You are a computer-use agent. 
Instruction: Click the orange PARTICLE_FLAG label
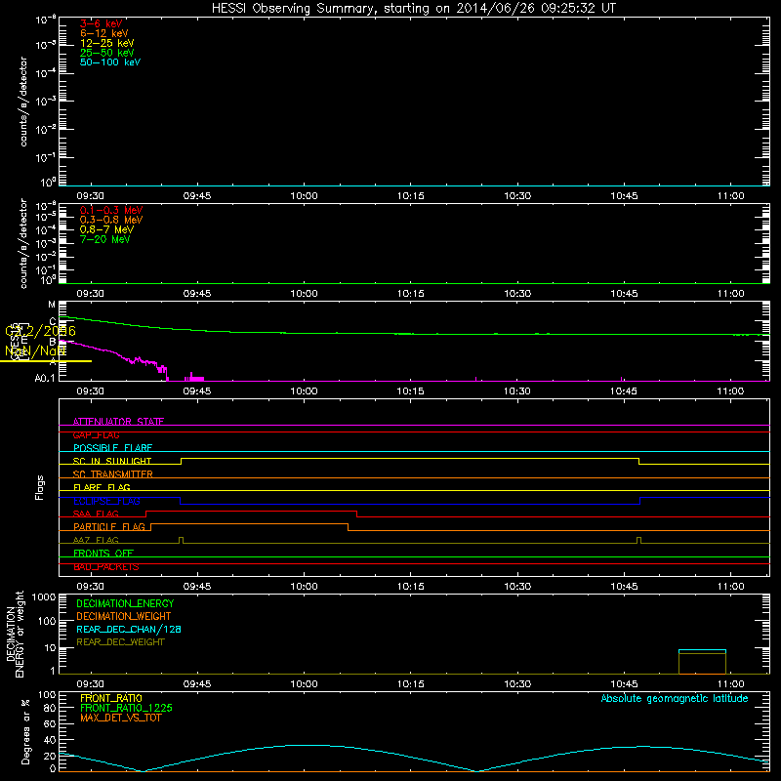(x=109, y=526)
